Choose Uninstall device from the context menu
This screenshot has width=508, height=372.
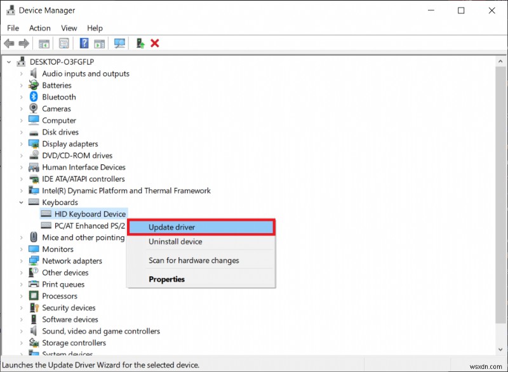click(x=201, y=241)
